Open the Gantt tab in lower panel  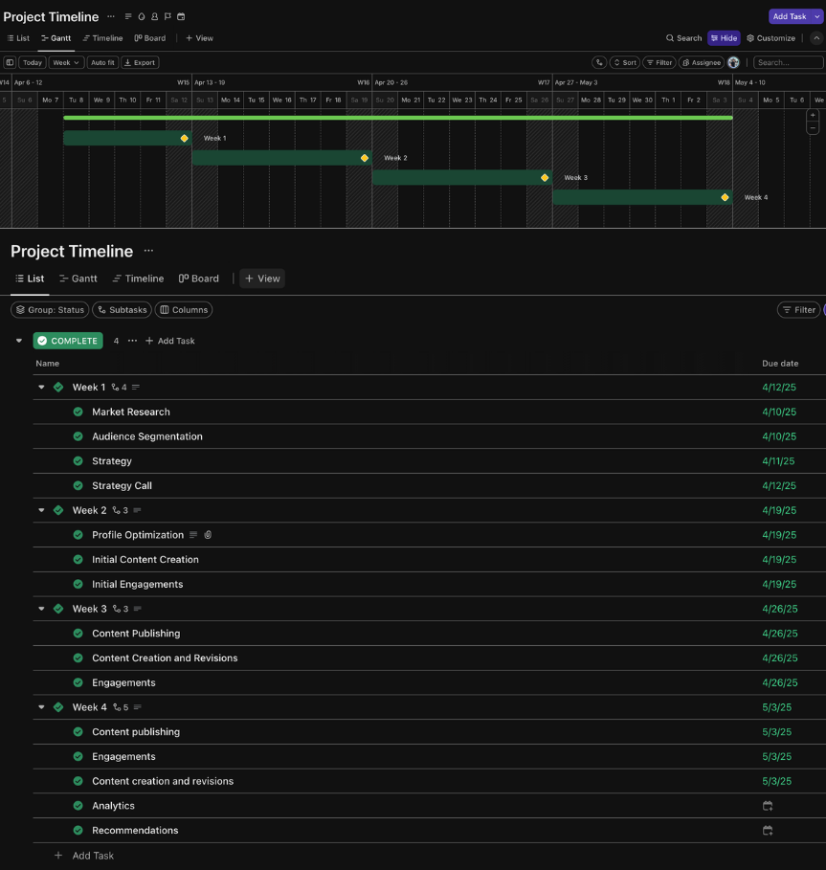click(x=78, y=279)
